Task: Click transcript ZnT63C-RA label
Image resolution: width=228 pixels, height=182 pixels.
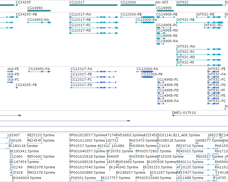Action: (x=186, y=47)
